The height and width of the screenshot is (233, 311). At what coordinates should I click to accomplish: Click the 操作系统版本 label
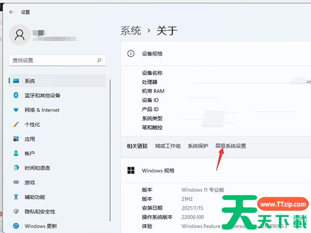(157, 217)
